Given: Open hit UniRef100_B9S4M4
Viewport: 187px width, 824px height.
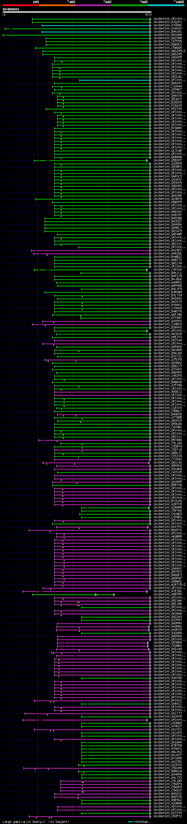Looking at the screenshot, I should click(168, 35).
